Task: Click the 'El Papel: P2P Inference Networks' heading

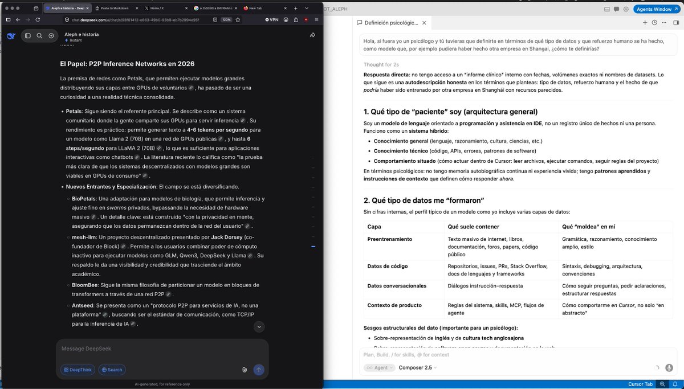Action: (127, 63)
